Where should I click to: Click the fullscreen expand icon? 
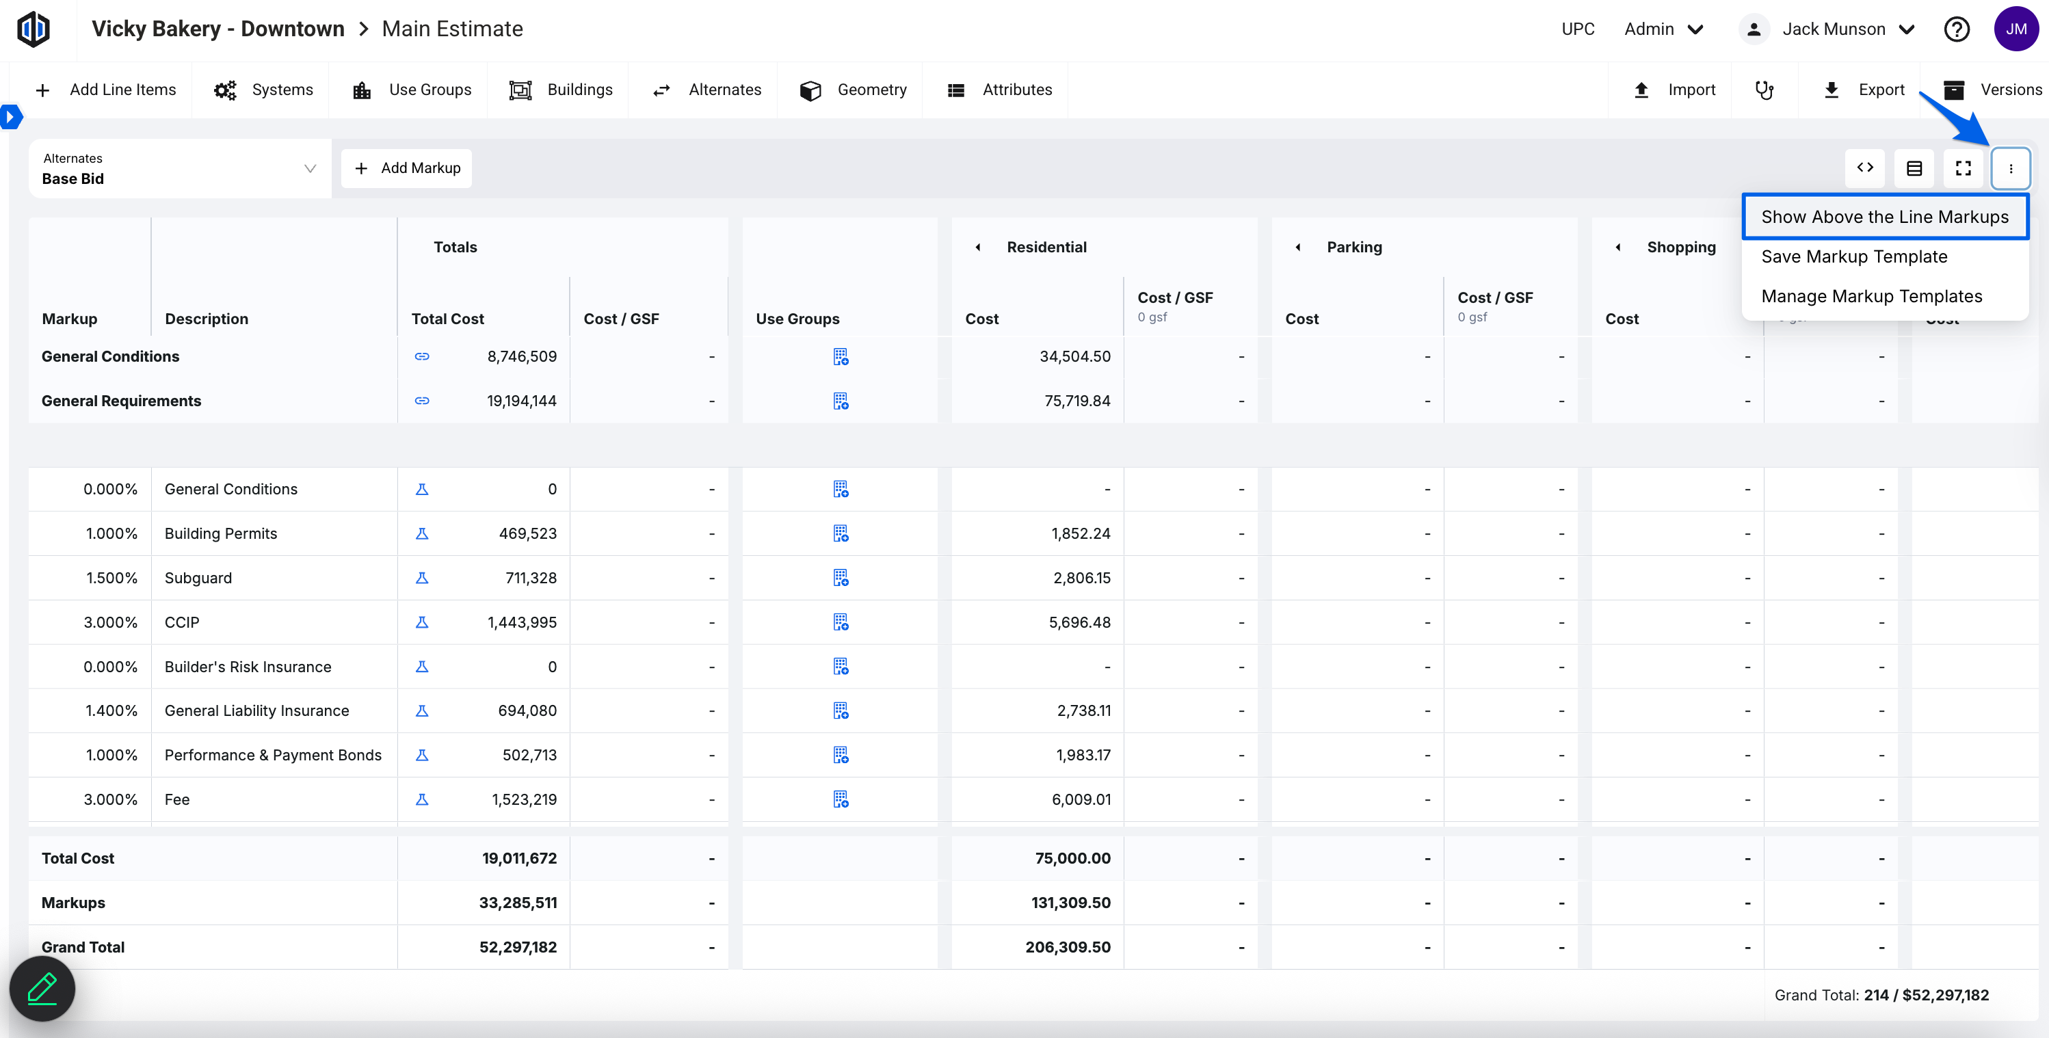click(1962, 168)
